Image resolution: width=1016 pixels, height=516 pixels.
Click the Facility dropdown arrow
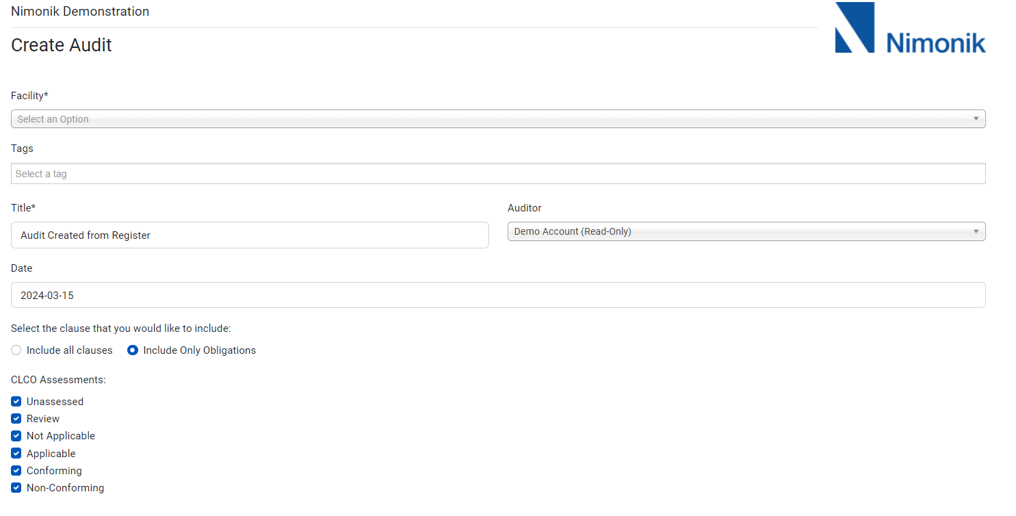click(976, 119)
